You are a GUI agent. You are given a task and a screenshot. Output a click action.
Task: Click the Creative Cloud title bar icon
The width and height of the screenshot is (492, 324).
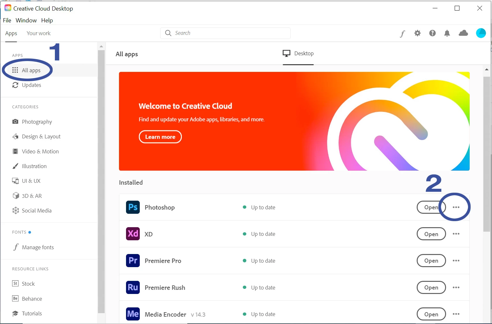pyautogui.click(x=8, y=8)
